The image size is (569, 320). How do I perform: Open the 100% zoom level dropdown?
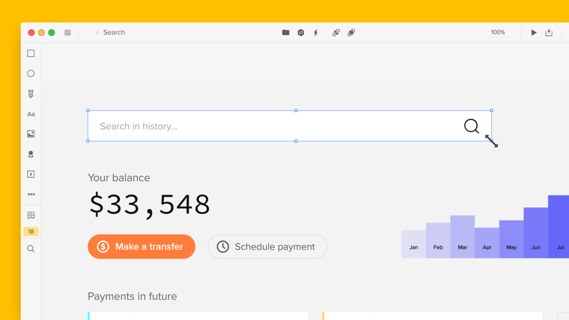coord(497,32)
